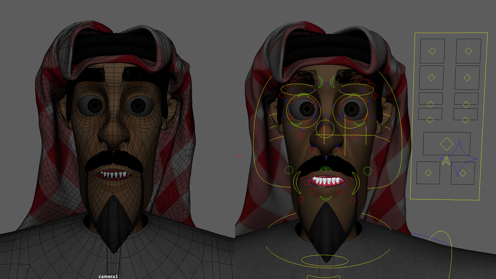Image resolution: width=496 pixels, height=279 pixels.
Task: Select green arc control above the upper lip
Action: [326, 168]
